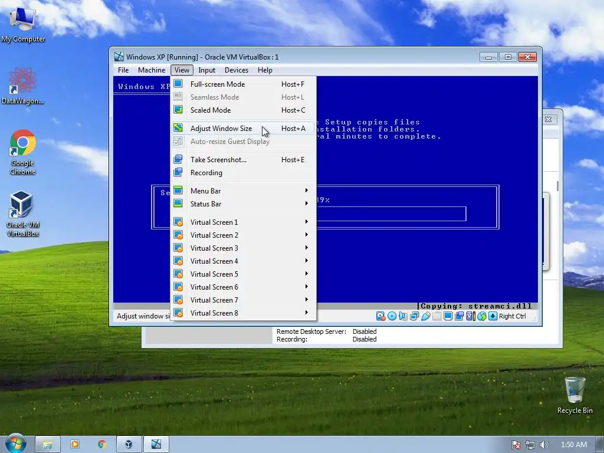Click the 1:50 AM system clock

click(x=573, y=445)
